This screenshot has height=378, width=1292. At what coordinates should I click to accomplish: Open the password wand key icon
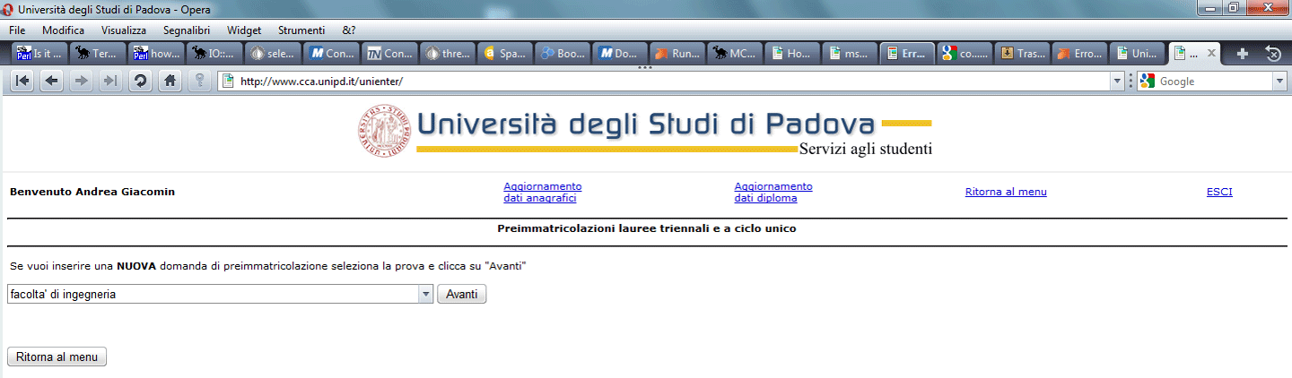(x=198, y=81)
